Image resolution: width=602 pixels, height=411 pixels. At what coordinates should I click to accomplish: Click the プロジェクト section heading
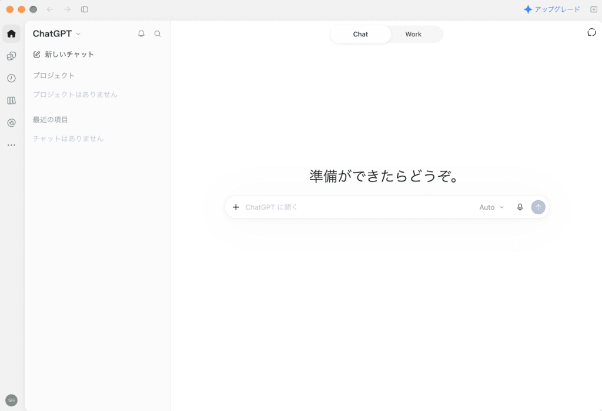tap(53, 76)
